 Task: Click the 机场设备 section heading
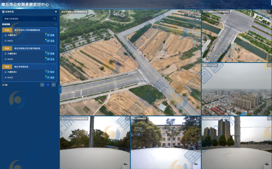click(x=6, y=24)
